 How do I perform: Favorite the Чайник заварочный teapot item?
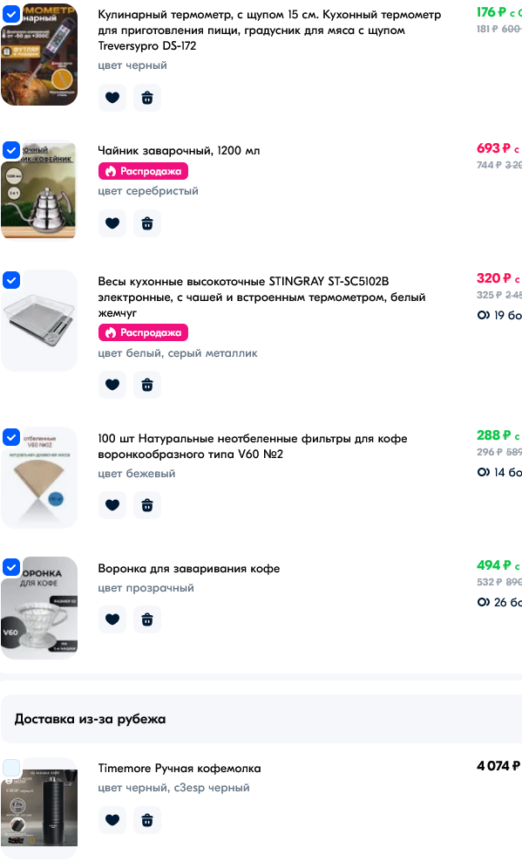(112, 223)
